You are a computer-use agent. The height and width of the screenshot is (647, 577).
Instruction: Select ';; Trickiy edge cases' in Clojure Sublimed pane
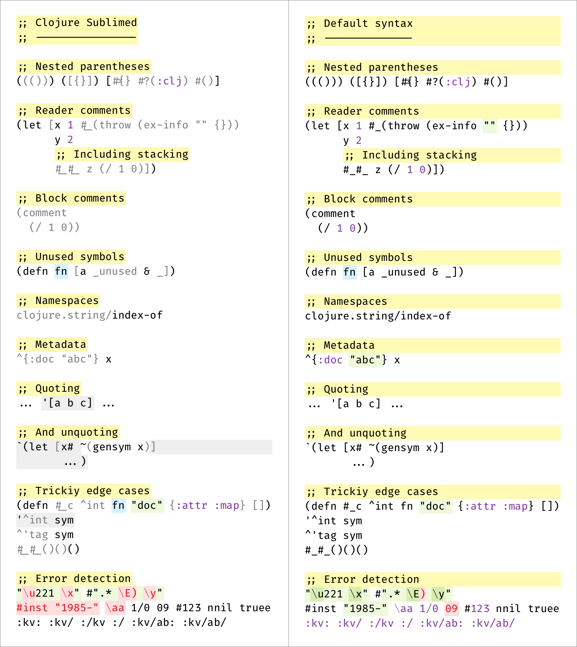(x=84, y=491)
